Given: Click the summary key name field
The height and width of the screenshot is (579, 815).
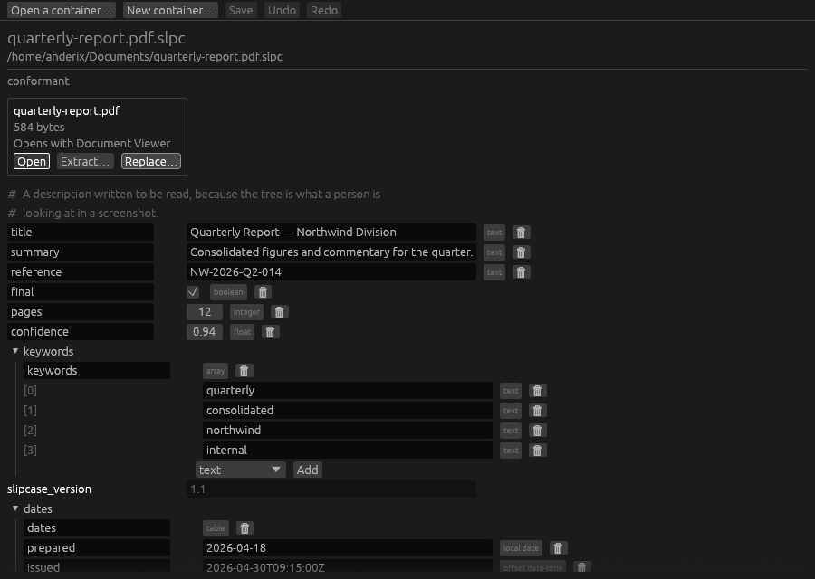Looking at the screenshot, I should [81, 252].
